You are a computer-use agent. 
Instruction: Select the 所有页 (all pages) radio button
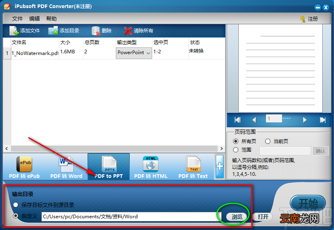(x=236, y=141)
